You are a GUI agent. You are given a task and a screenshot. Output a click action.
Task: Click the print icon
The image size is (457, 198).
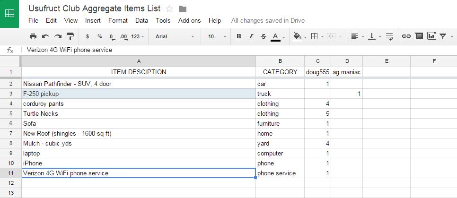[x=33, y=36]
